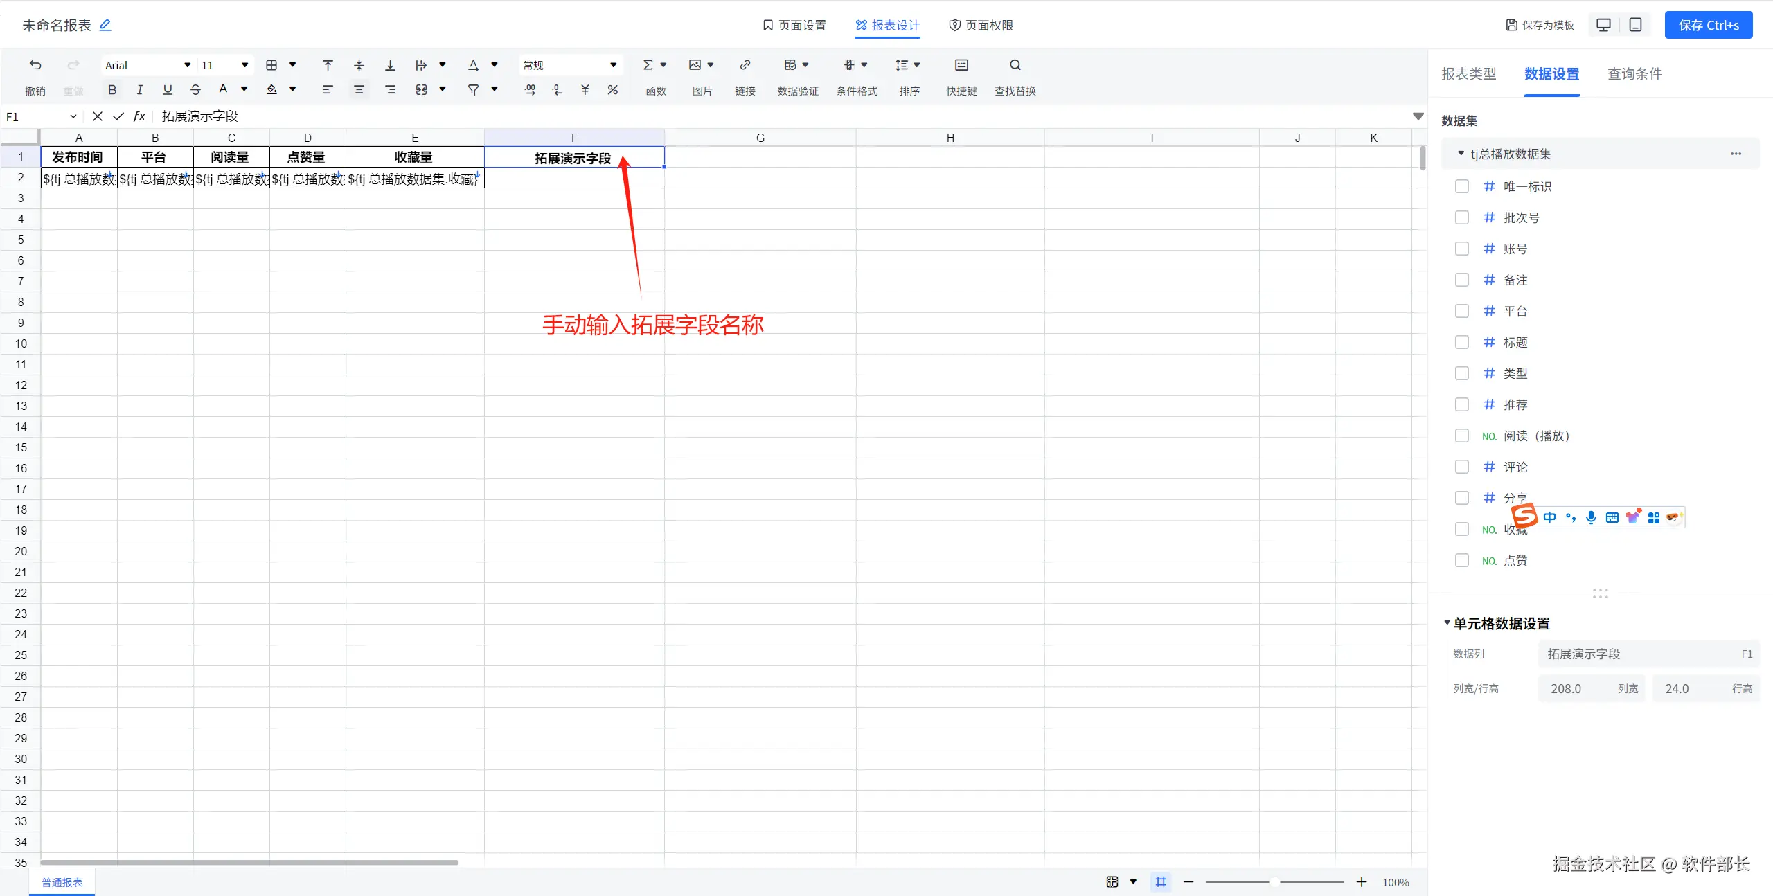1773x896 pixels.
Task: Click the percent format icon
Action: (612, 89)
